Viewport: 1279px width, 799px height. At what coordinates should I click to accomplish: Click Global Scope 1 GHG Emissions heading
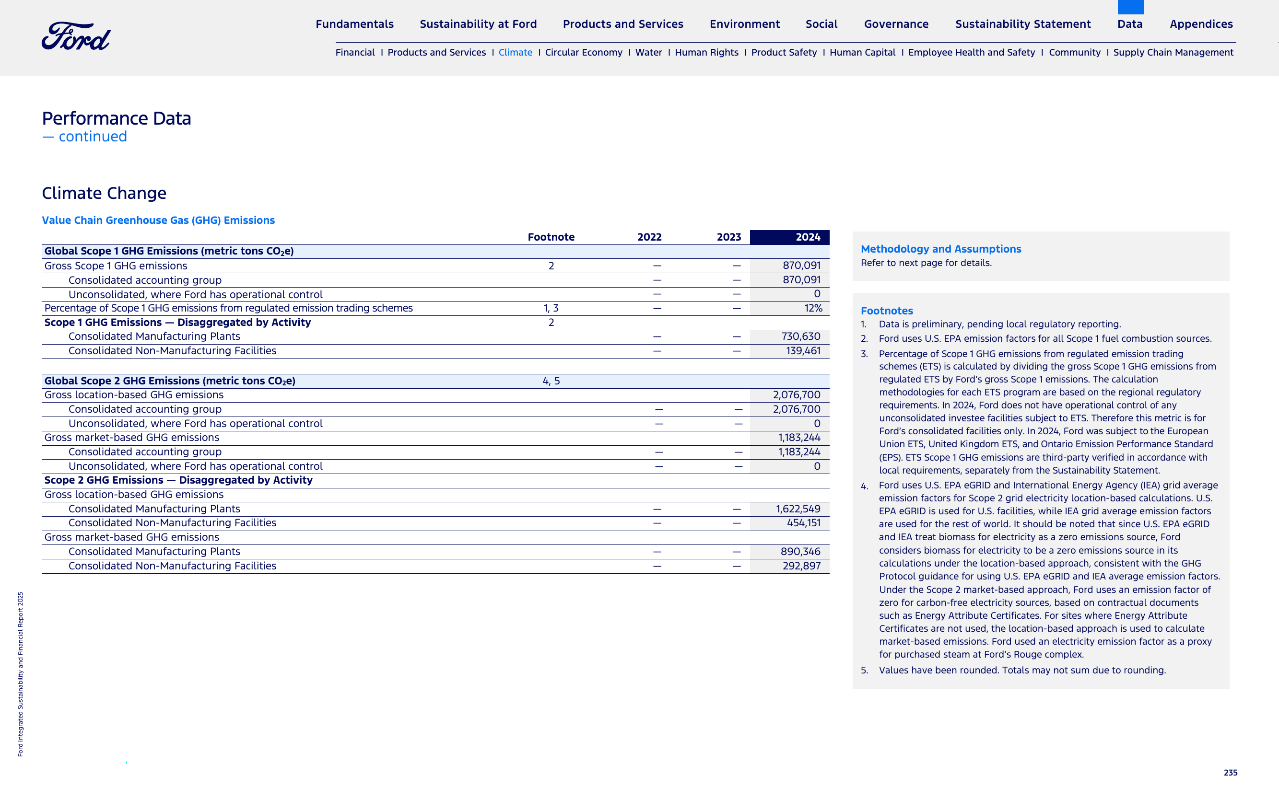point(169,251)
